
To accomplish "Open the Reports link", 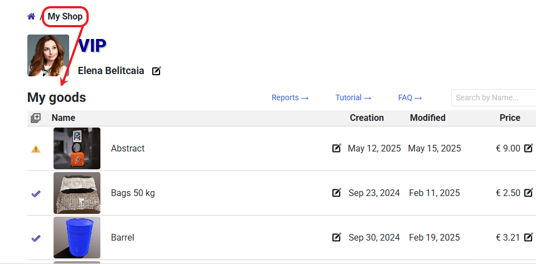I will coord(290,97).
